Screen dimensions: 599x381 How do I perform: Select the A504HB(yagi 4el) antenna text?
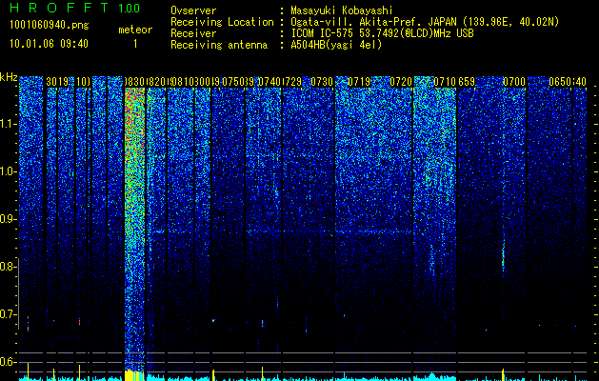point(336,45)
